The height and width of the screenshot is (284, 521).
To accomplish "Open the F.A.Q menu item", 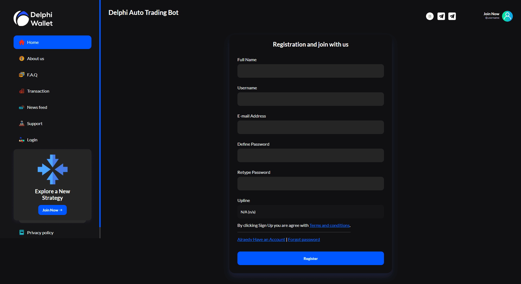I will [52, 75].
